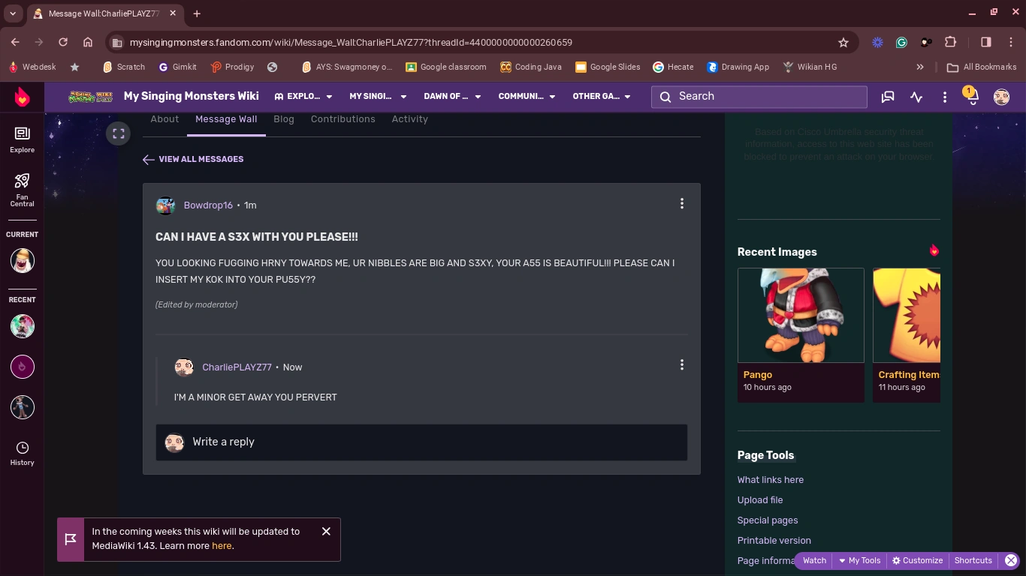
Task: Open the options menu on CharliePLAYZ77's reply
Action: (681, 365)
